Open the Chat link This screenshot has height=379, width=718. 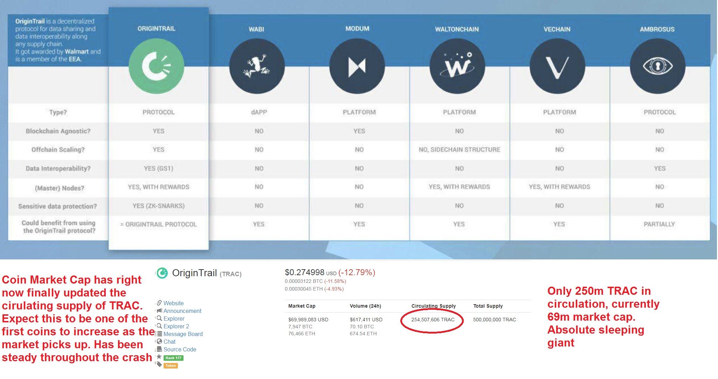(x=170, y=342)
